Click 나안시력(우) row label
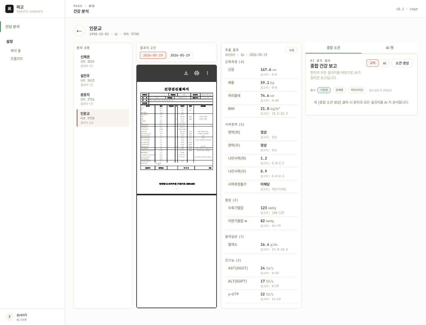Image resolution: width=426 pixels, height=325 pixels. [237, 171]
